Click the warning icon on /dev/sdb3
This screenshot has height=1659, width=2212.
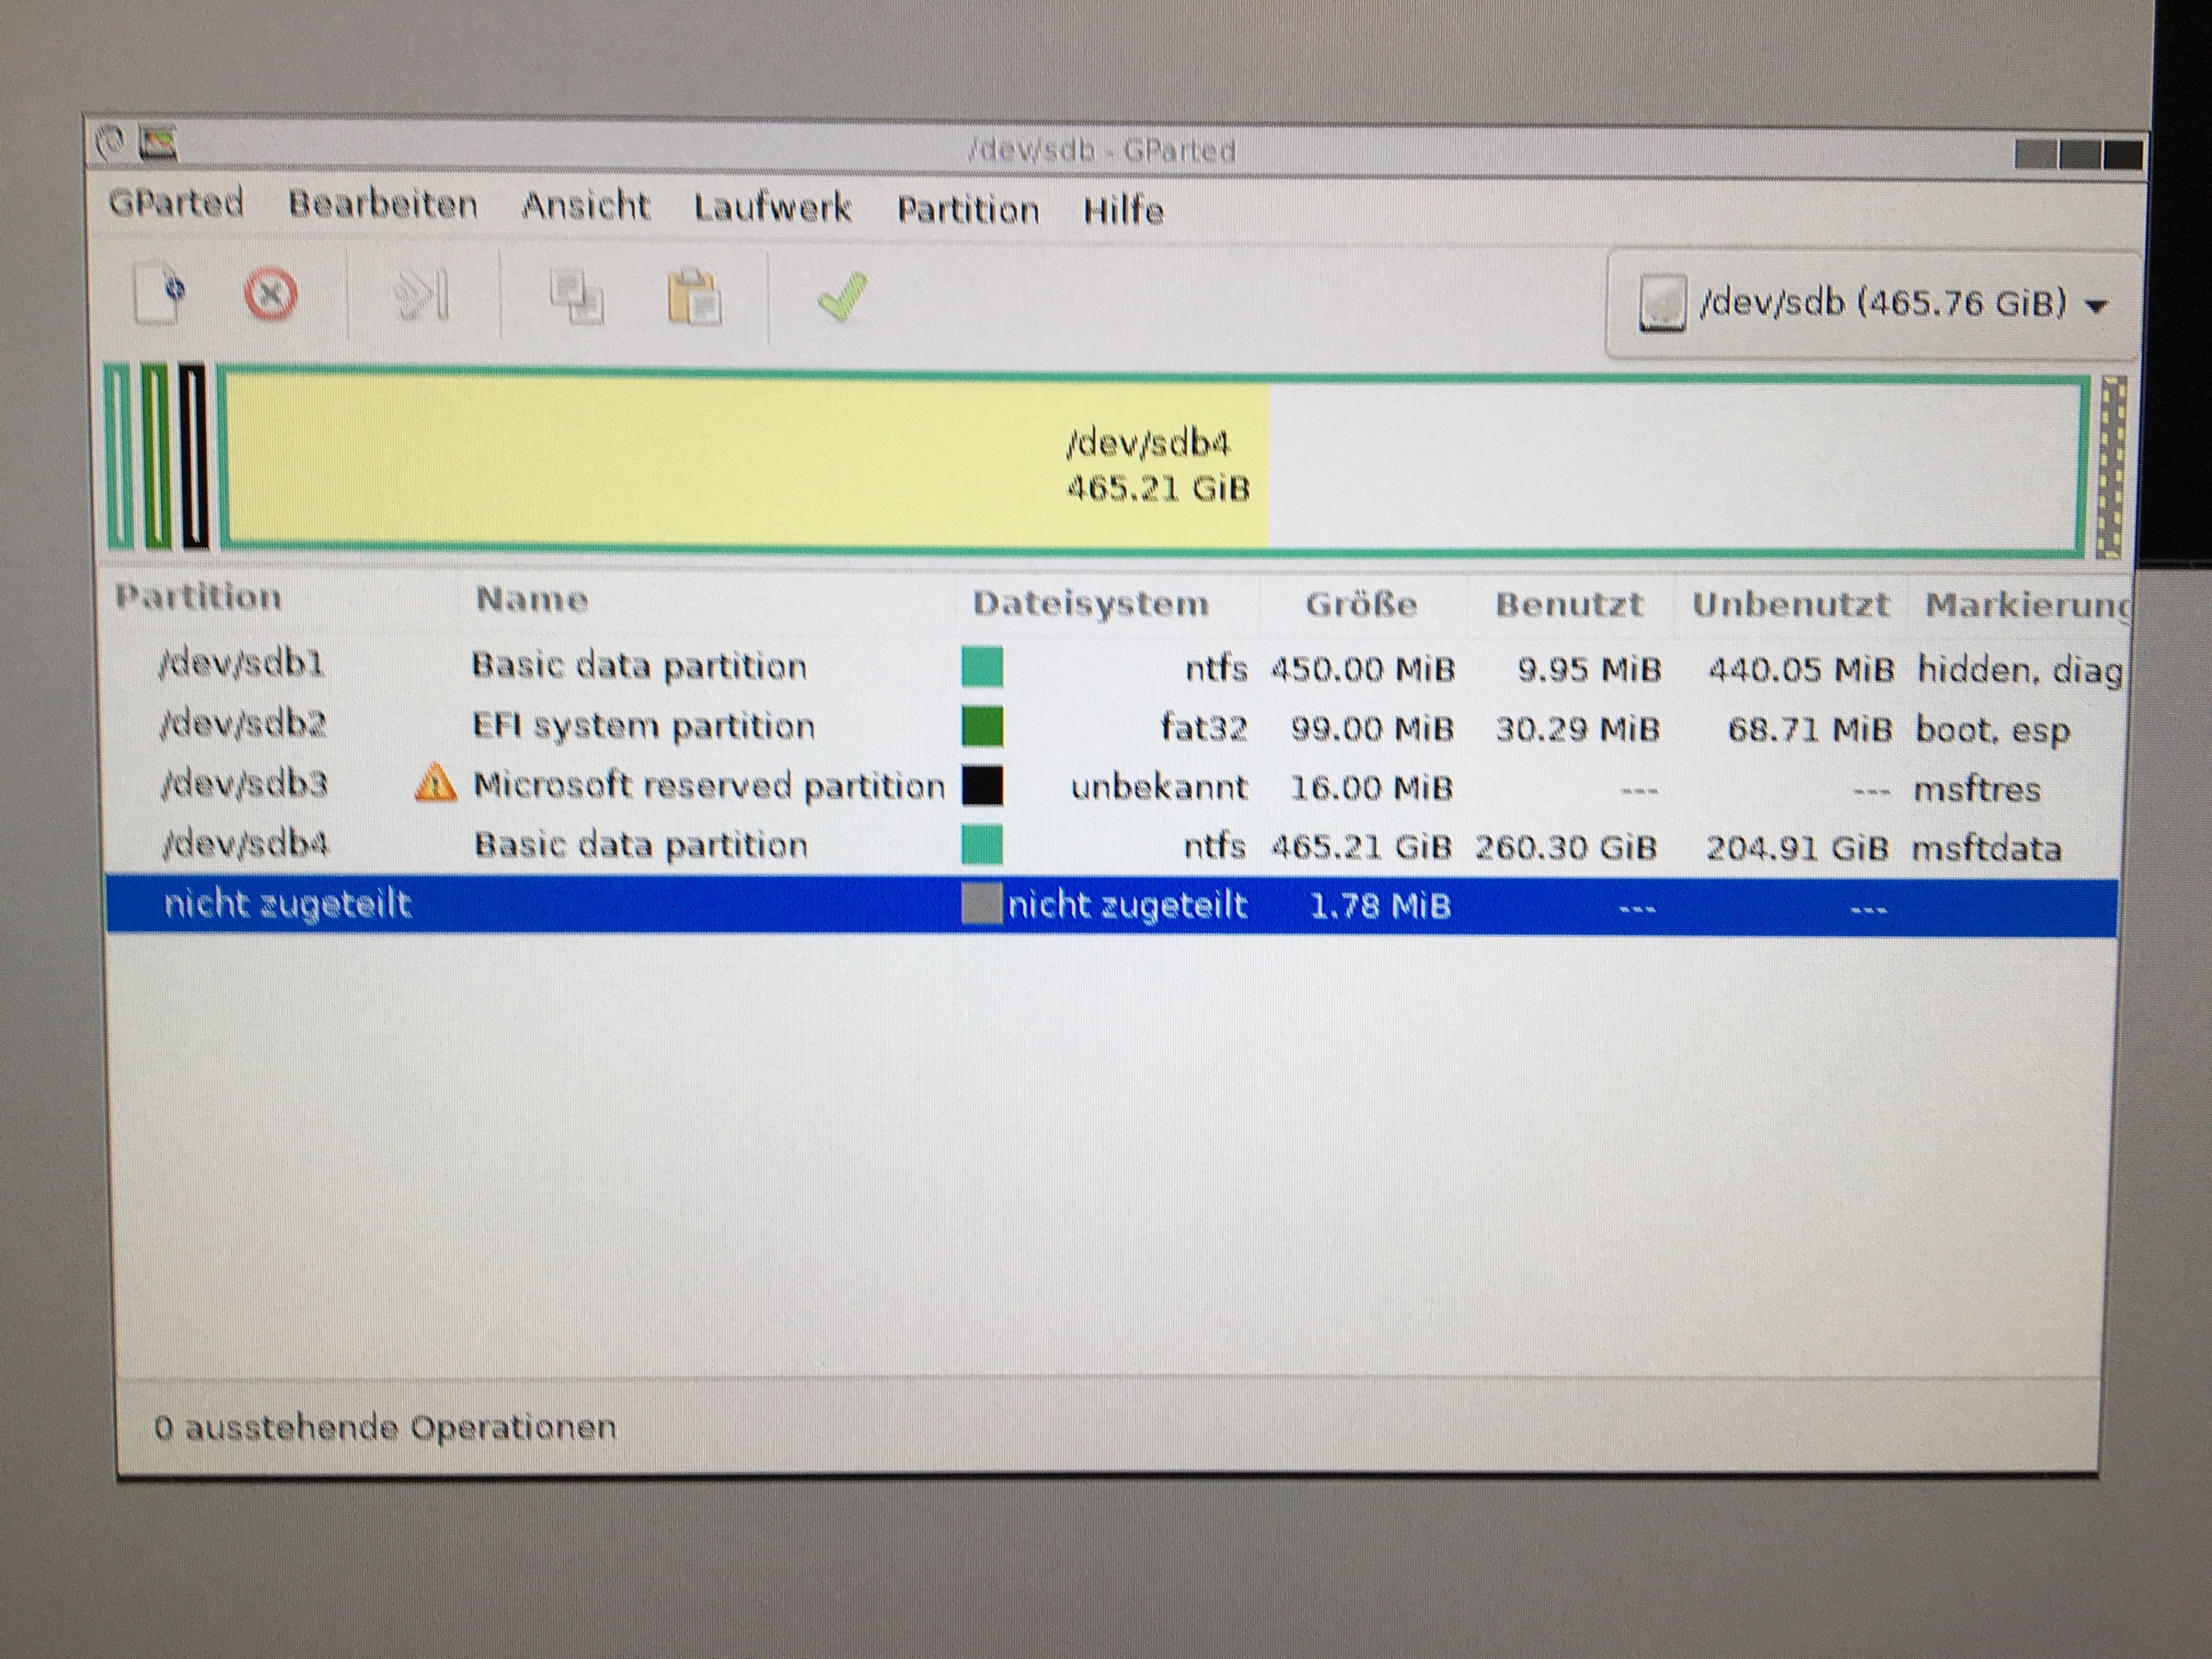click(x=435, y=783)
